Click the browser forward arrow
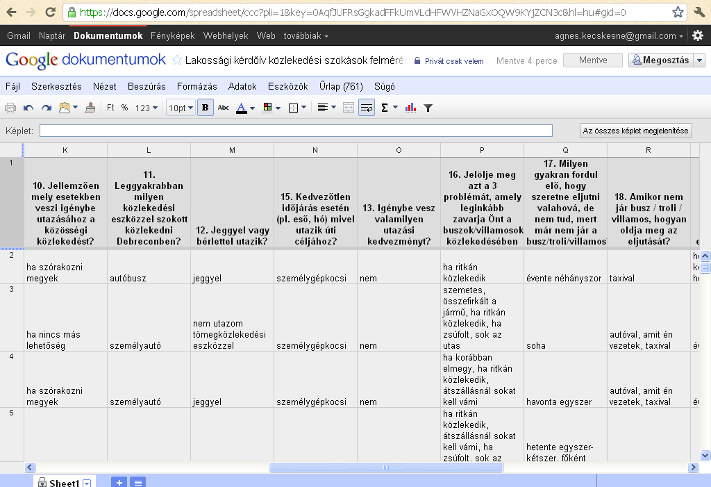 coord(31,13)
